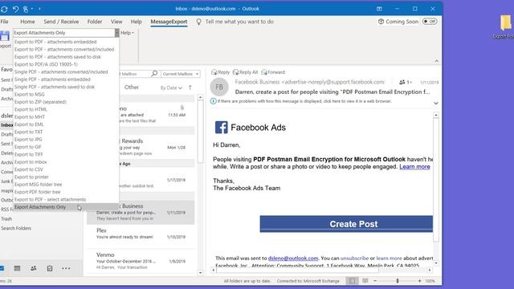Image resolution: width=514 pixels, height=289 pixels.
Task: Open the Tasks icon in navigation bar
Action: (x=50, y=268)
